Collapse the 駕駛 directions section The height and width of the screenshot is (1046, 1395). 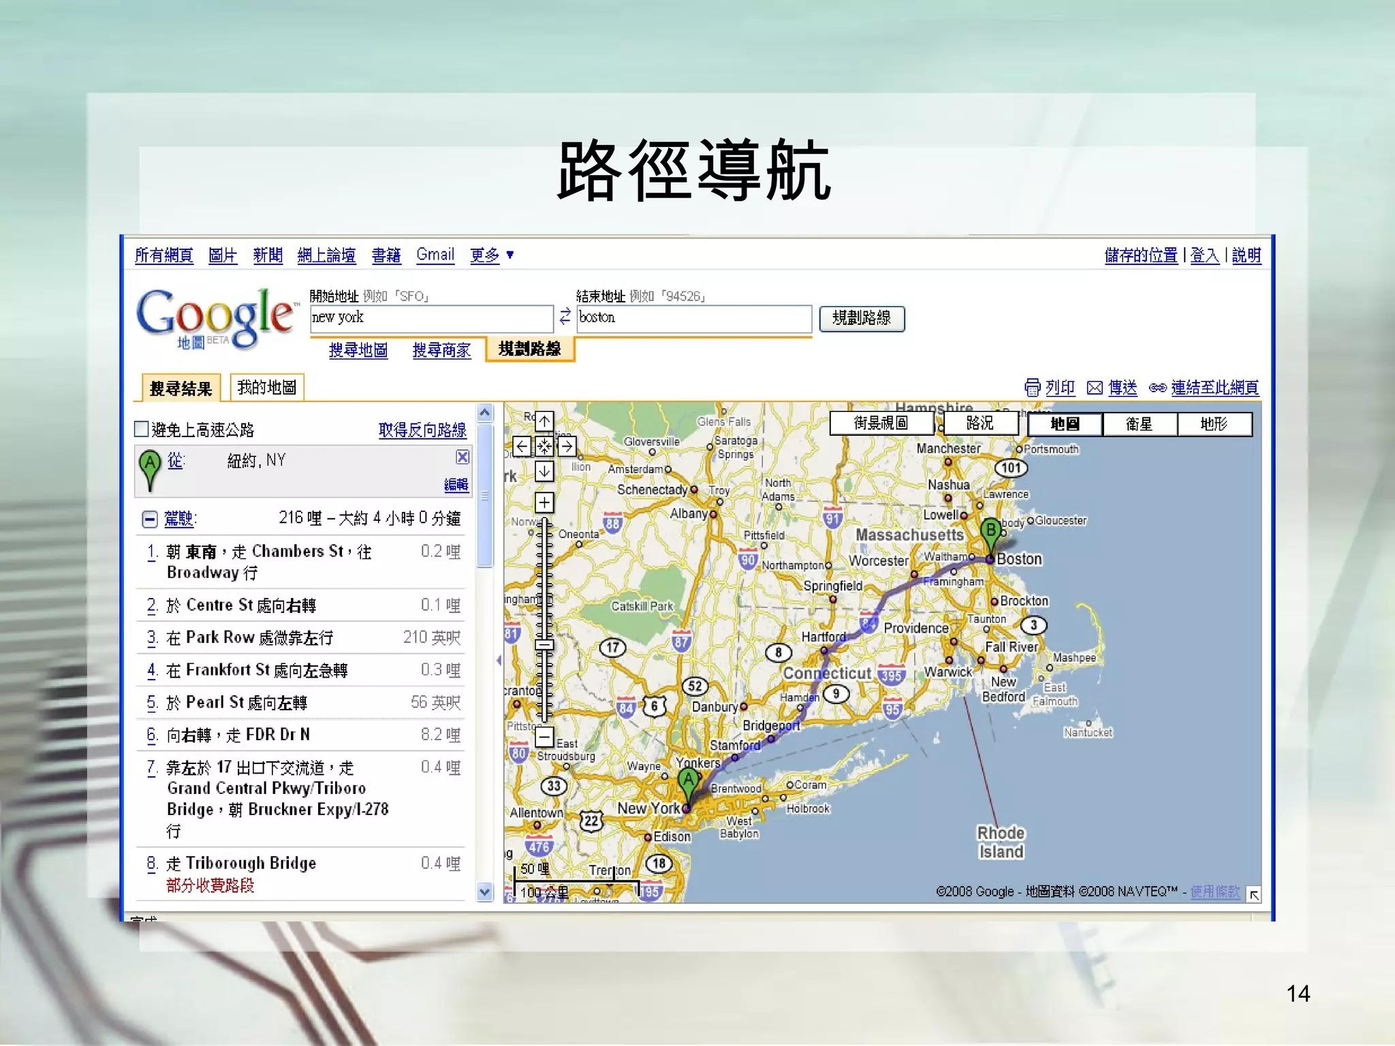pyautogui.click(x=150, y=520)
